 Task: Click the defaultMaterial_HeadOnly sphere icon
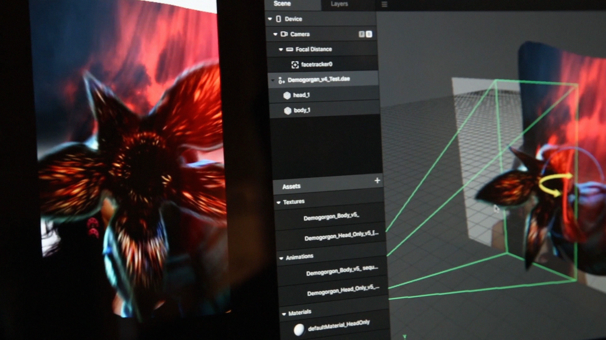[x=299, y=330]
